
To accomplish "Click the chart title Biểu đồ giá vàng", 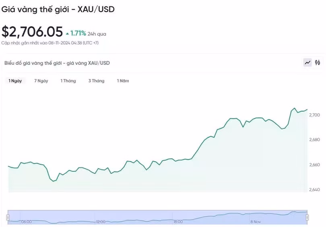I will pyautogui.click(x=57, y=63).
